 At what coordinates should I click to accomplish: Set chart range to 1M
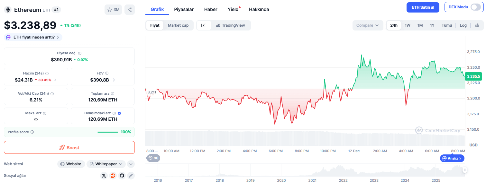[x=420, y=25]
